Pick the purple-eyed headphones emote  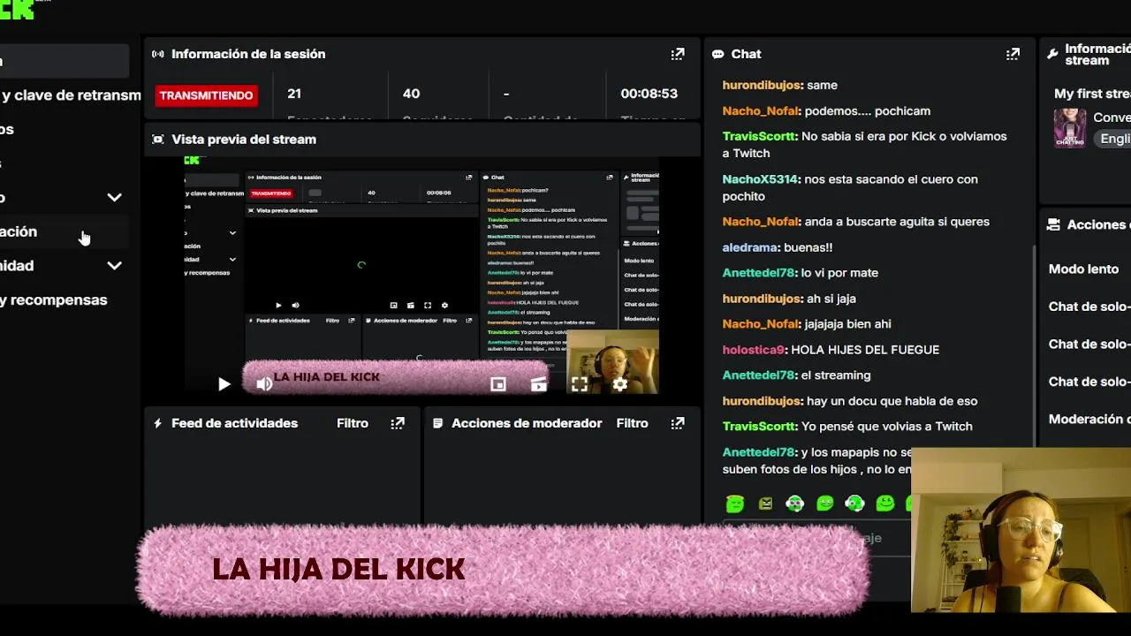(795, 503)
